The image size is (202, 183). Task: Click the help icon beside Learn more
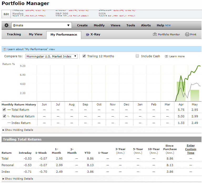tap(166, 56)
